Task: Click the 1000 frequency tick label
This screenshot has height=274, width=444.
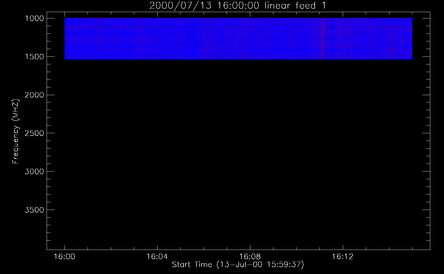Action: point(34,18)
